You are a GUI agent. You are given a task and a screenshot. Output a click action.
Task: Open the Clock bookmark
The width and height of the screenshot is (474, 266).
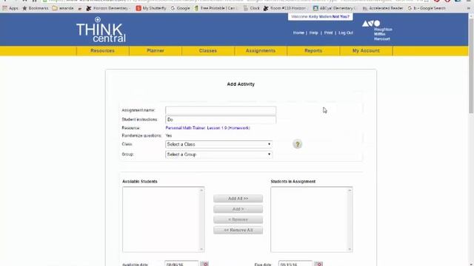pyautogui.click(x=252, y=8)
